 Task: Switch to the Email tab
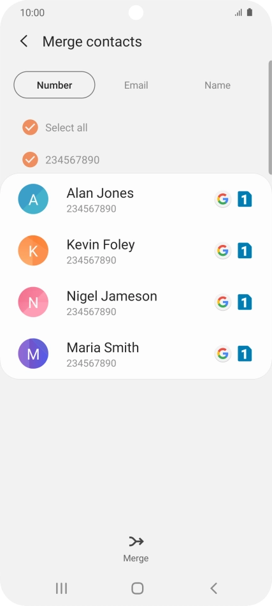(x=136, y=85)
